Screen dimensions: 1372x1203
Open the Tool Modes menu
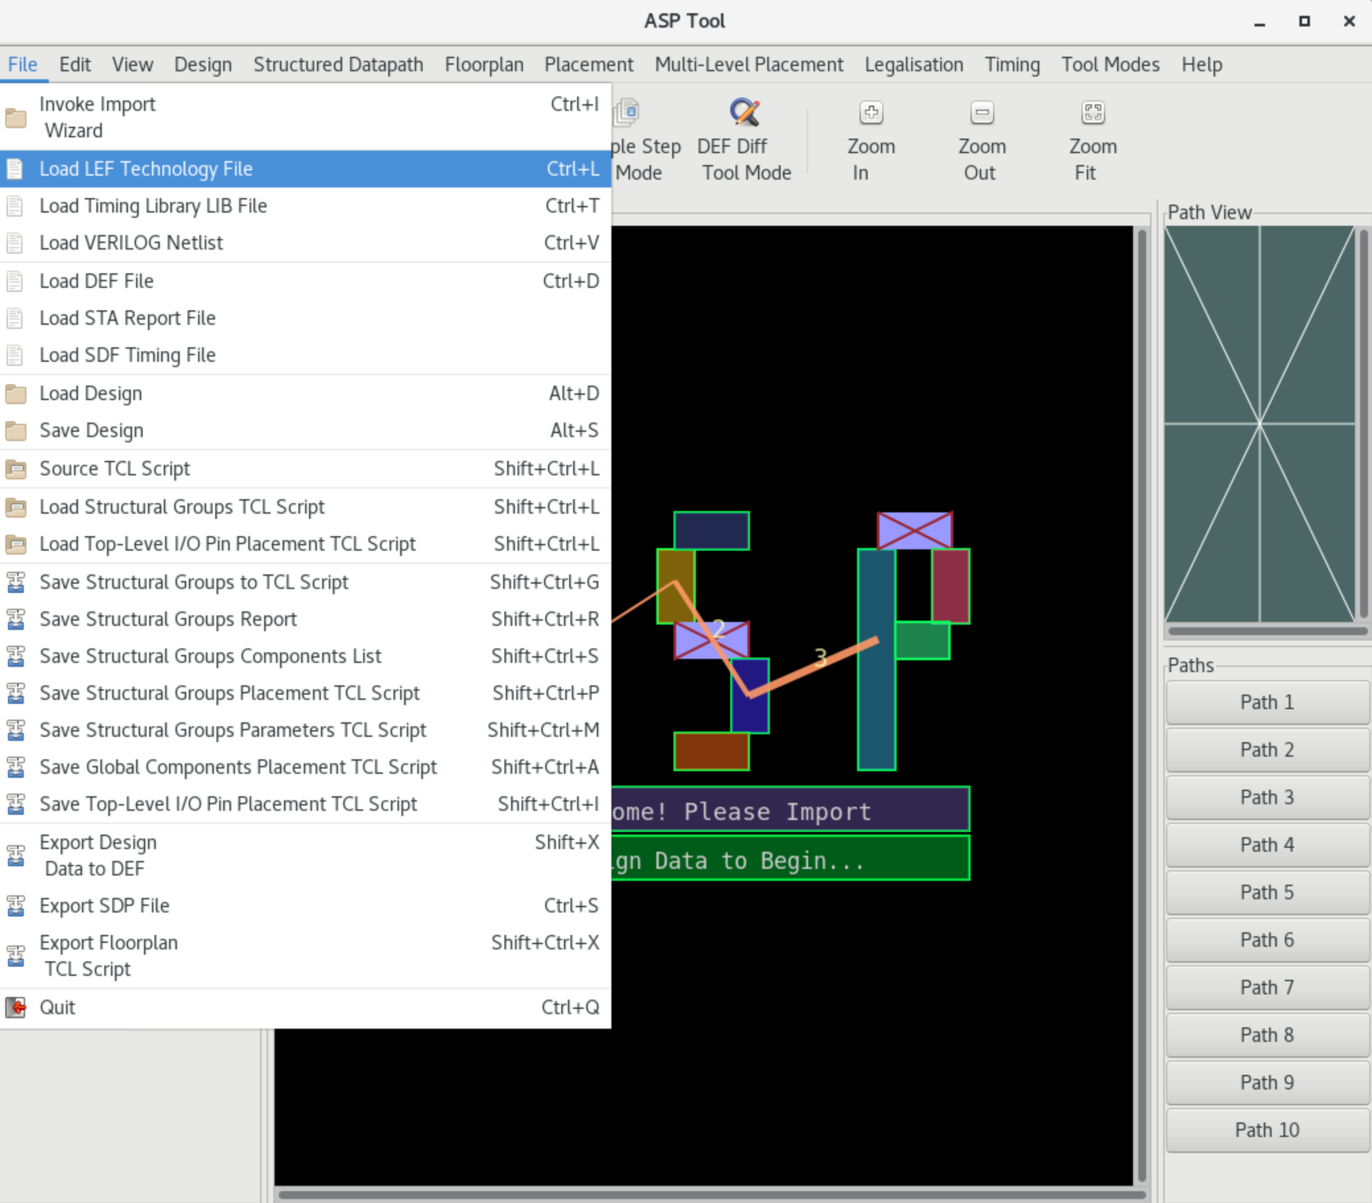pos(1111,65)
